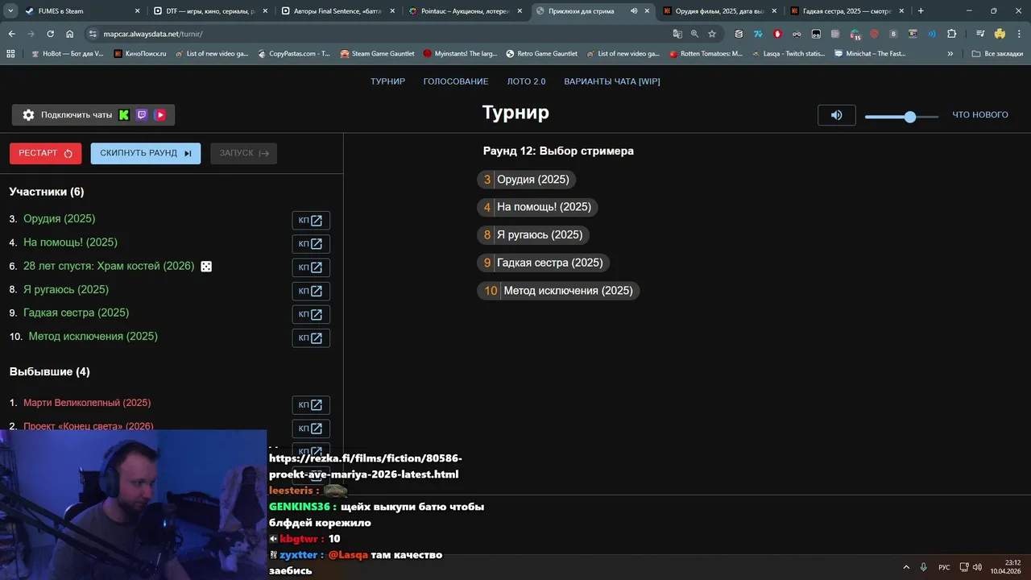Open КП link for Проект «Конец света»

point(311,429)
